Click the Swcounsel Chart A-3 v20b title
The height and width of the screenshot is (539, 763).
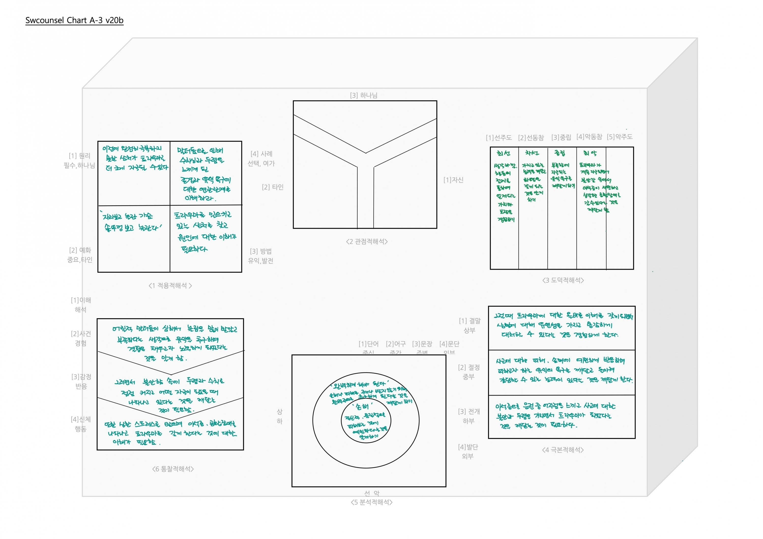[x=75, y=20]
